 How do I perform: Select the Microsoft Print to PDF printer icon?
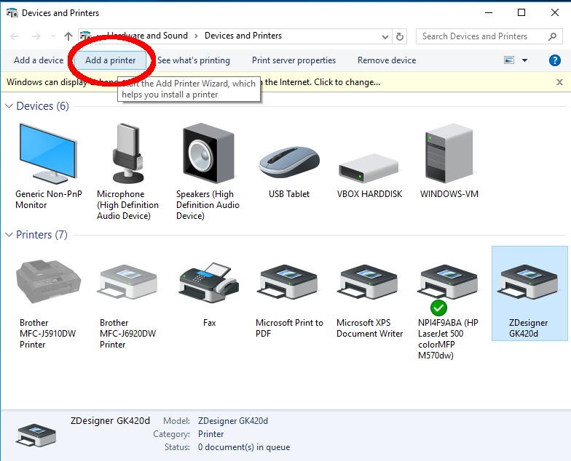tap(288, 282)
